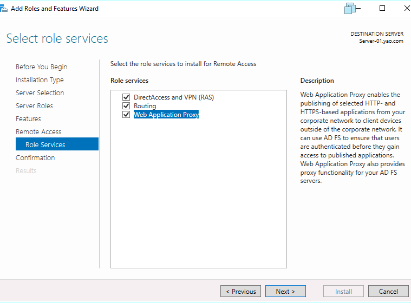The width and height of the screenshot is (411, 303).
Task: Select the Routing role service label
Action: pyautogui.click(x=145, y=106)
